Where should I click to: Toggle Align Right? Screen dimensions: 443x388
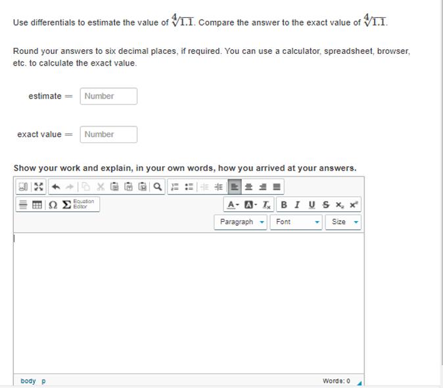(x=263, y=187)
